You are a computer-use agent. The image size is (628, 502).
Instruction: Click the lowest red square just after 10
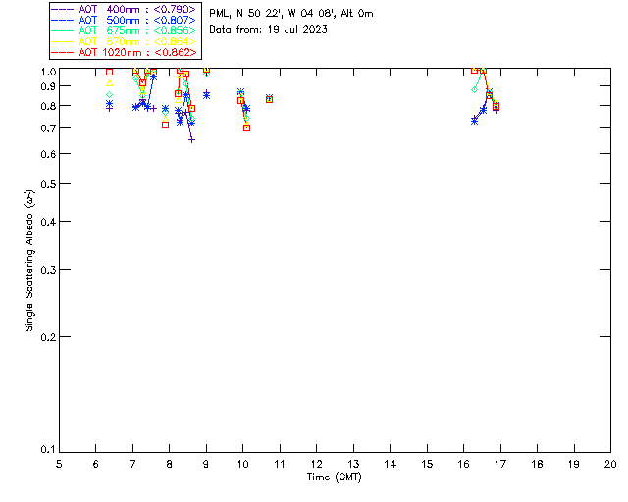point(246,127)
